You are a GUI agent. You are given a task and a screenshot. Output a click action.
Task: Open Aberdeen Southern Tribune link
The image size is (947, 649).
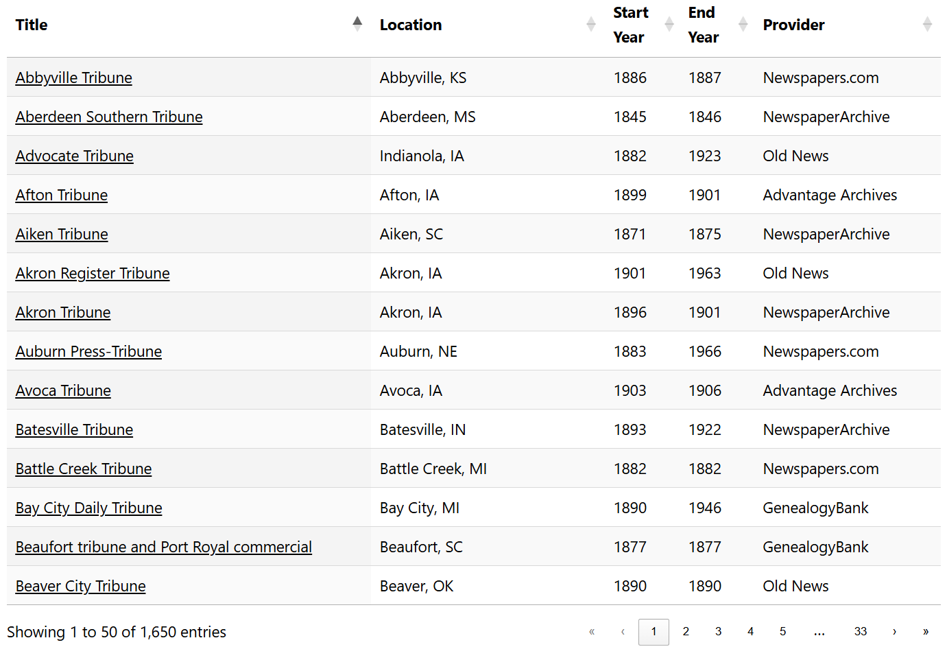point(109,117)
